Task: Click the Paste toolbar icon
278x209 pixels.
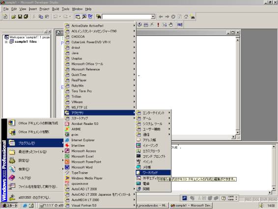Action: [x=47, y=17]
